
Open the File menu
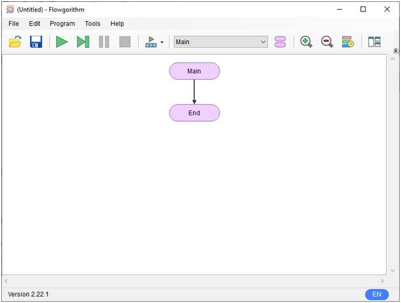pos(13,24)
